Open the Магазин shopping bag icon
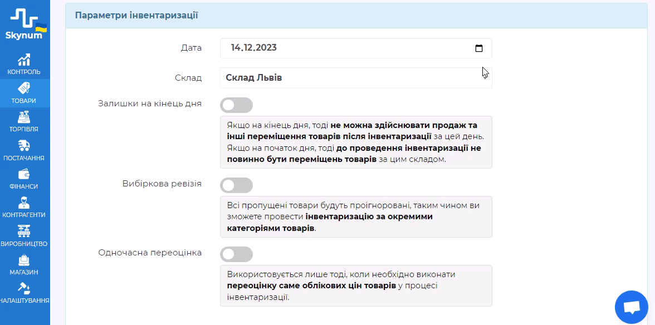This screenshot has height=325, width=655. (x=24, y=260)
